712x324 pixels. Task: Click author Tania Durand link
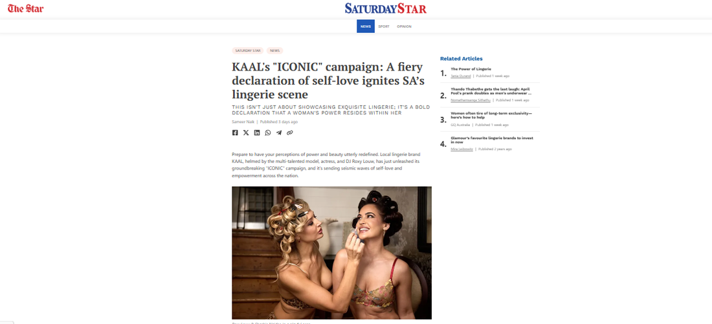(461, 76)
